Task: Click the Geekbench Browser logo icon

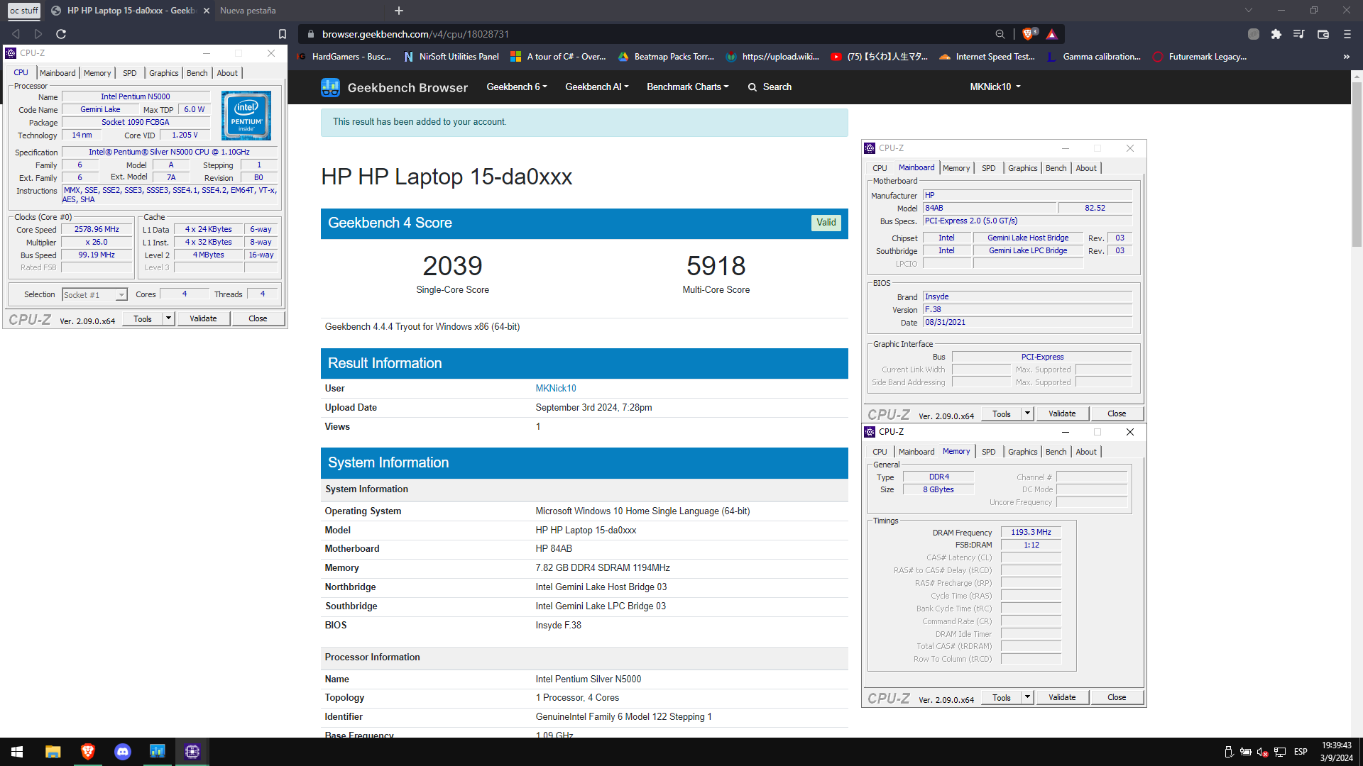Action: click(x=330, y=87)
